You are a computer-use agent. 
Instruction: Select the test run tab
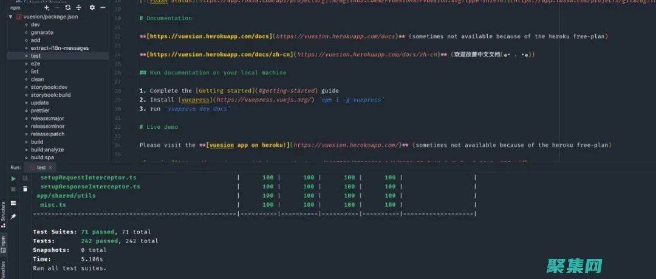coord(41,167)
